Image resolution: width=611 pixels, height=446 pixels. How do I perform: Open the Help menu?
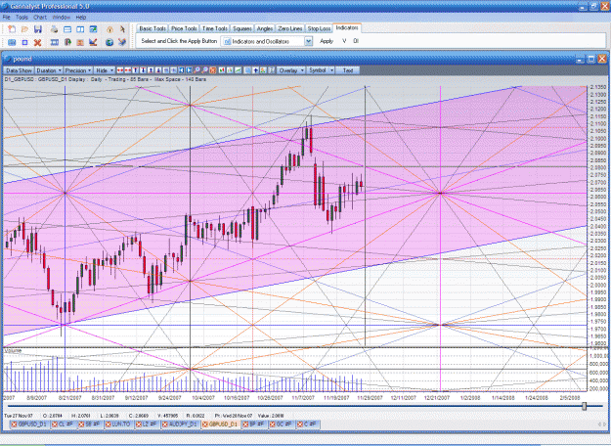point(81,18)
